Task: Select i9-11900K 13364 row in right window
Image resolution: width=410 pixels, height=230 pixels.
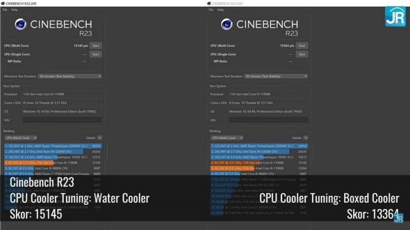Action: 259,168
